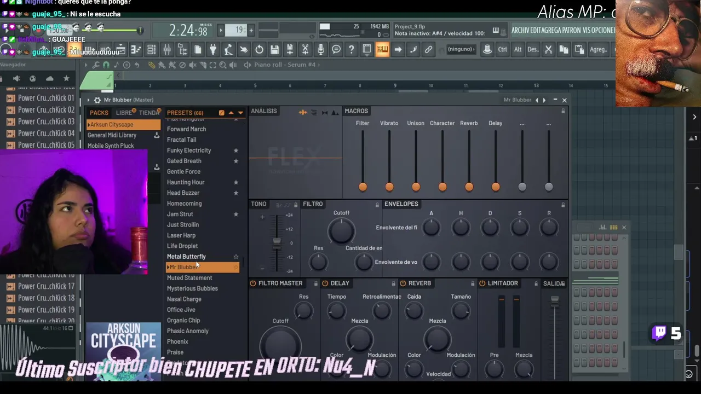
Task: Toggle favorite star for Metal Butterfly
Action: [236, 257]
